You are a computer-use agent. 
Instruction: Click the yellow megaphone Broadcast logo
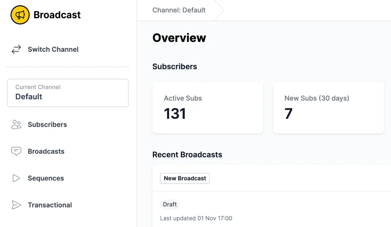point(20,15)
